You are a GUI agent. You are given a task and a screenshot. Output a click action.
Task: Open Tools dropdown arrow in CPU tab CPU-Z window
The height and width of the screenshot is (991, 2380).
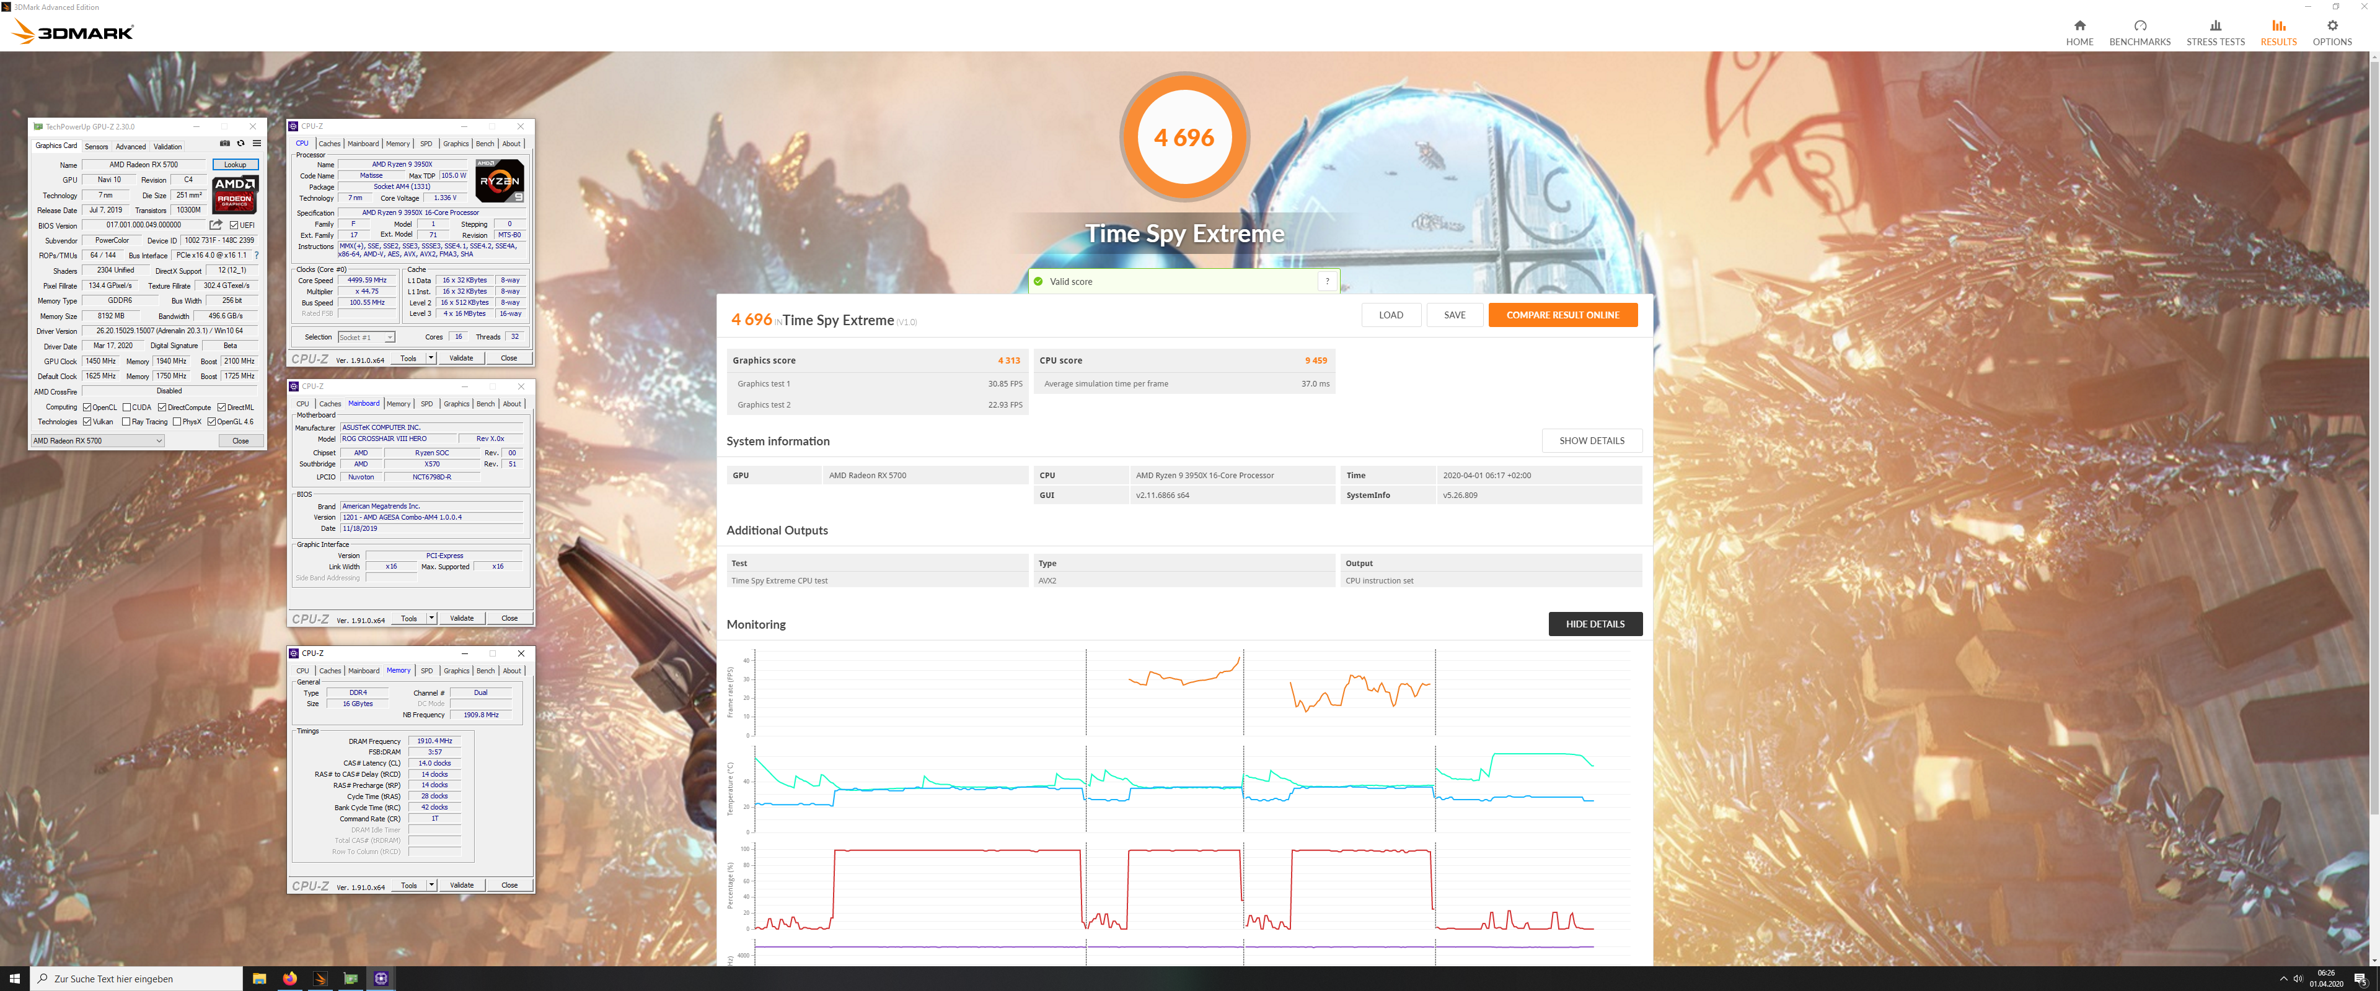(x=431, y=359)
